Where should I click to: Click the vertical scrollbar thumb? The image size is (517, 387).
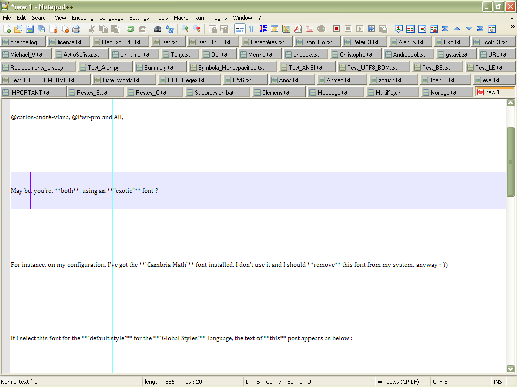(511, 162)
